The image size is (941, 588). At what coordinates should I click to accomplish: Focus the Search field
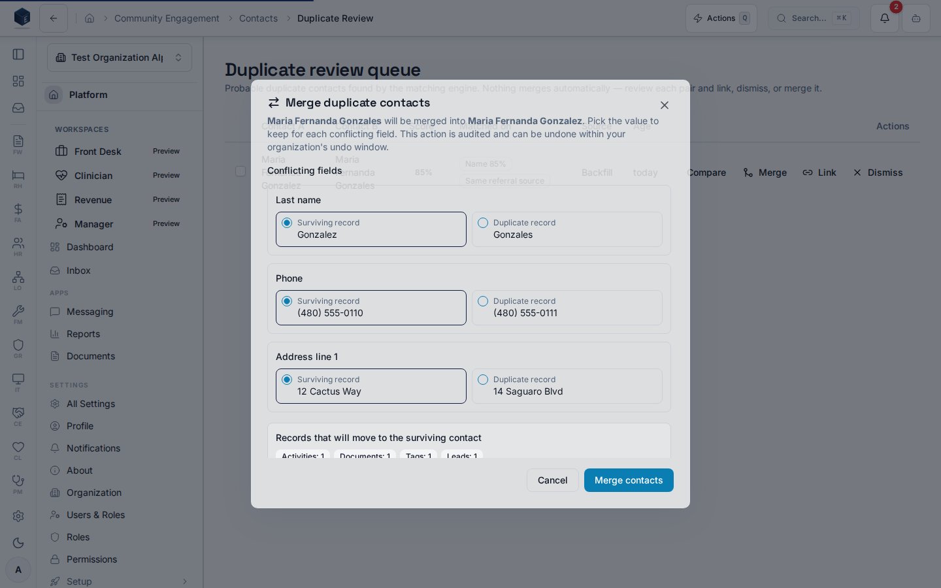pos(814,18)
